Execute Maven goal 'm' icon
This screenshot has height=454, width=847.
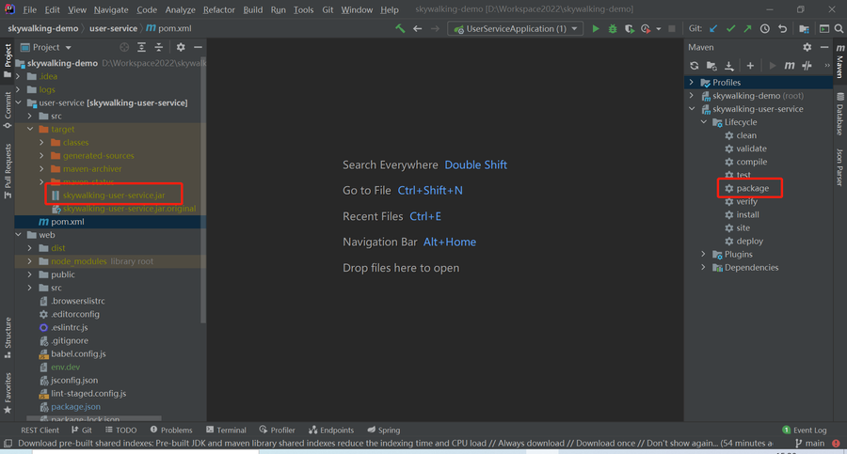click(790, 66)
